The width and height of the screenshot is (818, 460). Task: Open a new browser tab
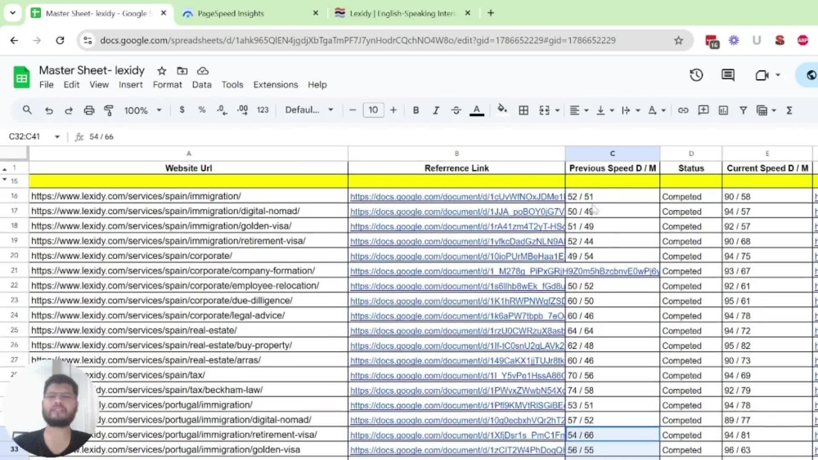(x=490, y=13)
